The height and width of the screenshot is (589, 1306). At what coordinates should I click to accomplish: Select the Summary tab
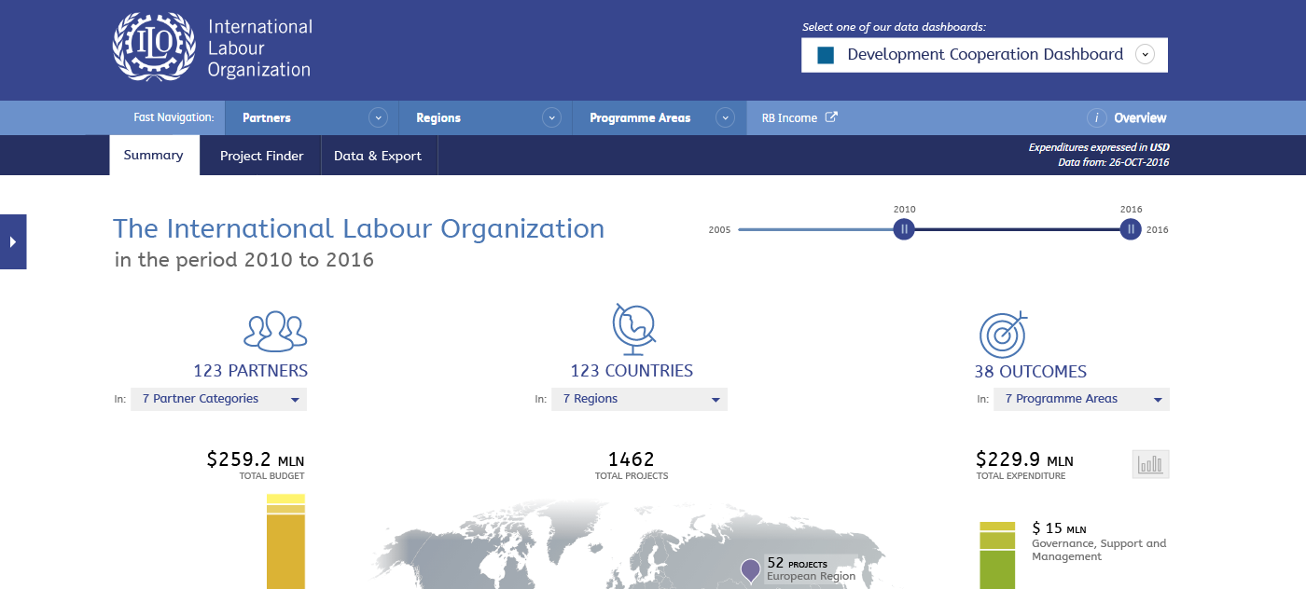pos(154,156)
